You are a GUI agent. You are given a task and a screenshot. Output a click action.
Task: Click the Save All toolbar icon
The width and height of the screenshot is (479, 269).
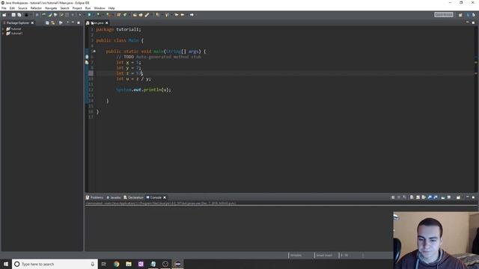[x=19, y=15]
